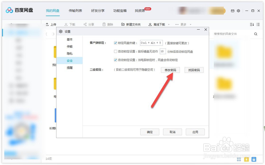
Task: Open the top-right yellow folder thumbnail
Action: 224,52
